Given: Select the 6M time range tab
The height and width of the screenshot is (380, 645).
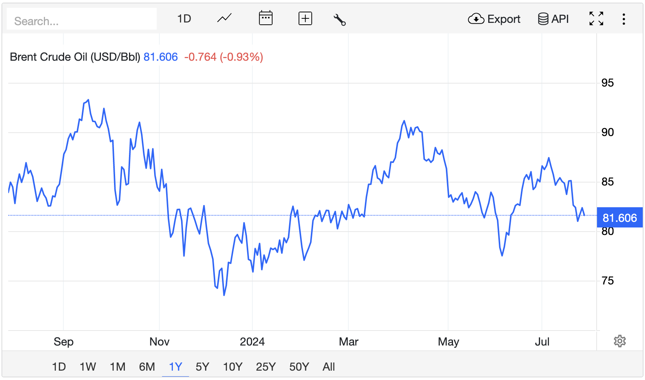Looking at the screenshot, I should coord(147,367).
